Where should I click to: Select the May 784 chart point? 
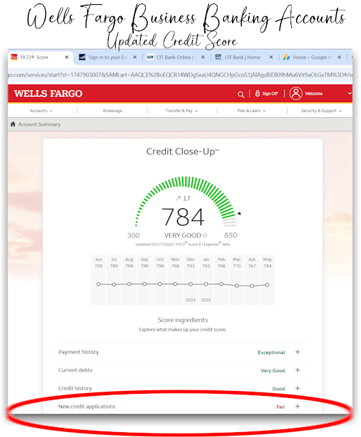click(268, 285)
